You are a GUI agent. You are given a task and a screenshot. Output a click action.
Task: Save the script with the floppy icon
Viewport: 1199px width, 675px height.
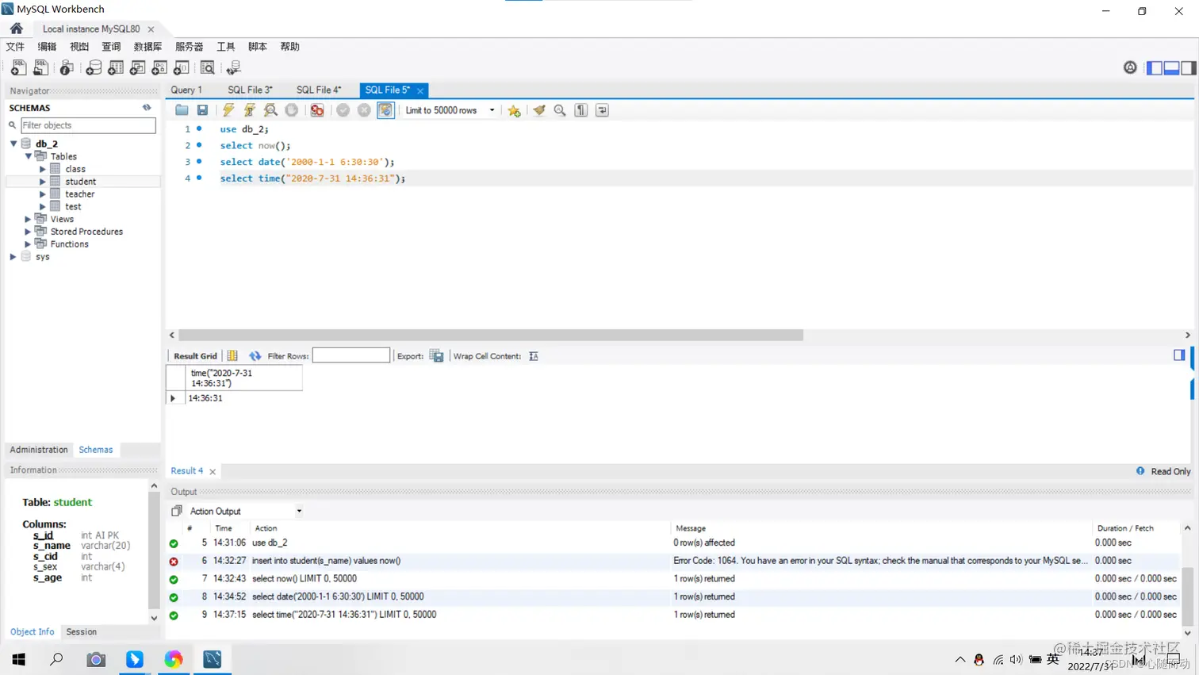click(x=203, y=110)
